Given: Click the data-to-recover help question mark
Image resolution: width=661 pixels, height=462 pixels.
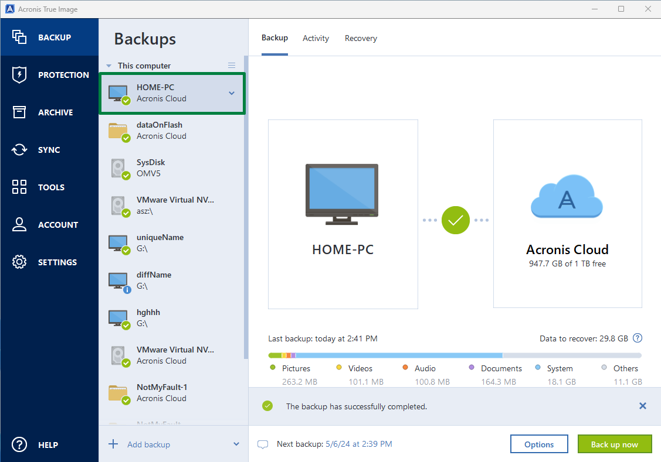Looking at the screenshot, I should click(x=638, y=338).
